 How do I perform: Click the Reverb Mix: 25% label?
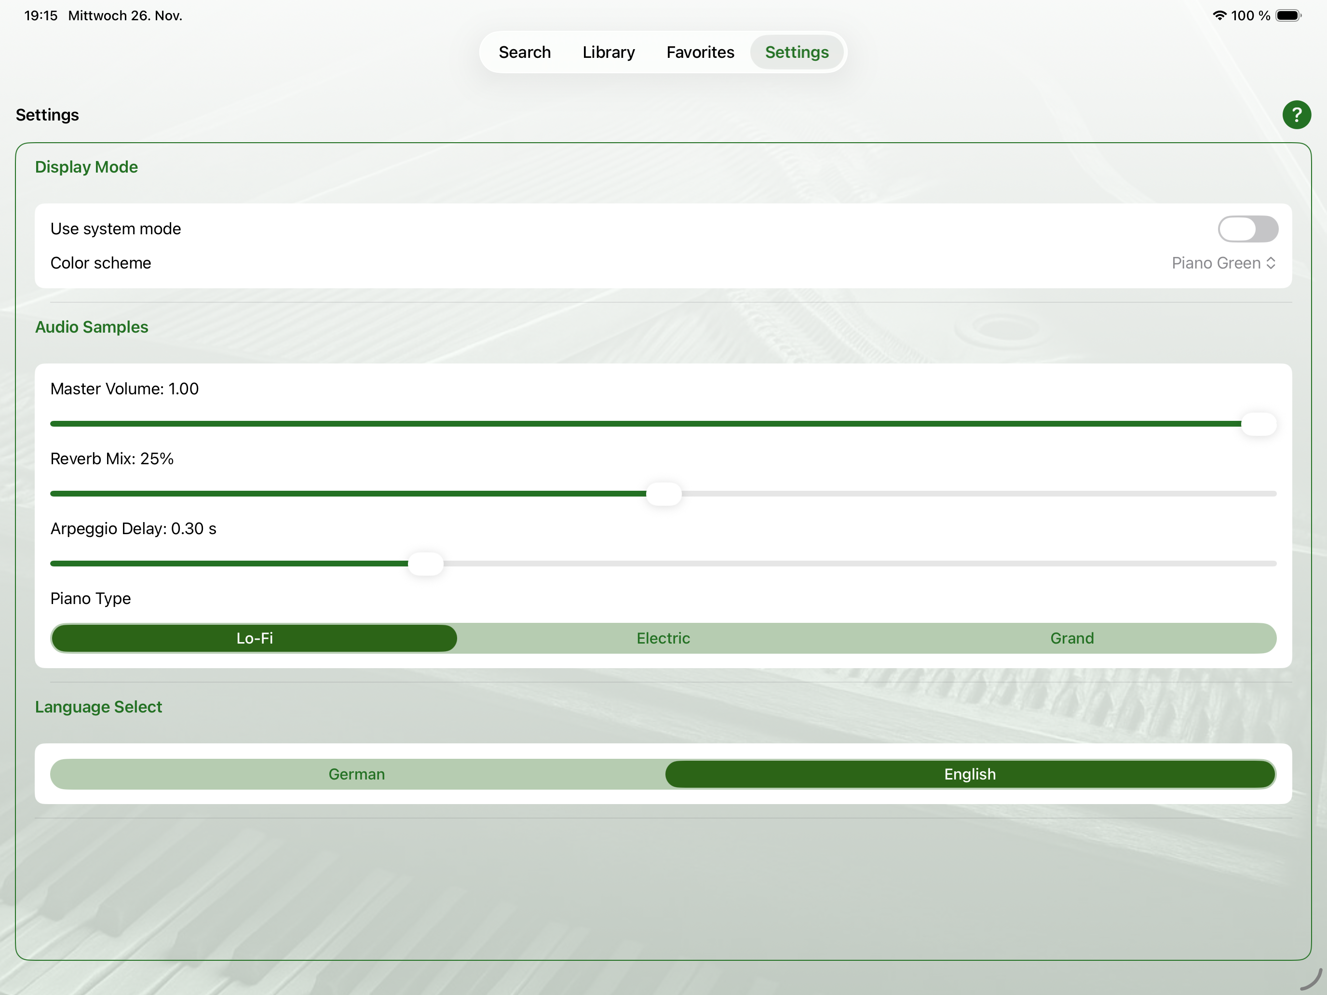(111, 459)
